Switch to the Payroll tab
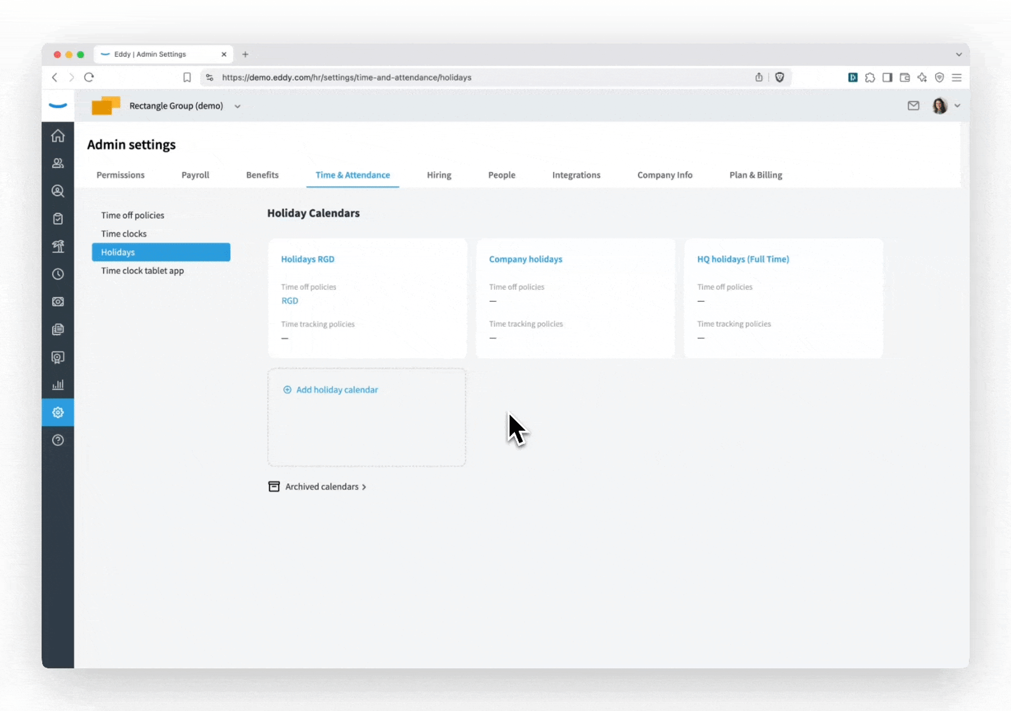The image size is (1011, 711). pyautogui.click(x=196, y=175)
